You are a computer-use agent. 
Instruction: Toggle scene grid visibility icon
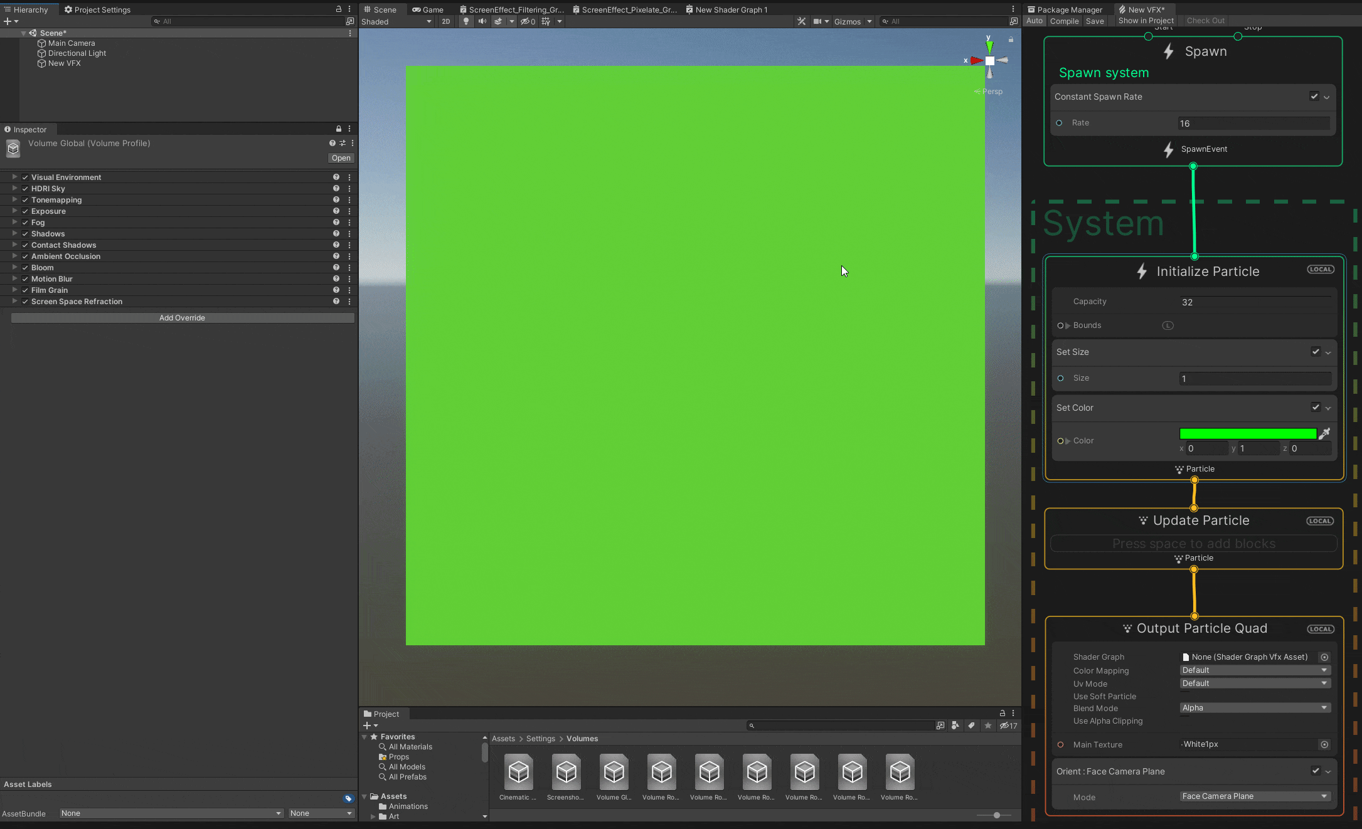click(x=546, y=21)
